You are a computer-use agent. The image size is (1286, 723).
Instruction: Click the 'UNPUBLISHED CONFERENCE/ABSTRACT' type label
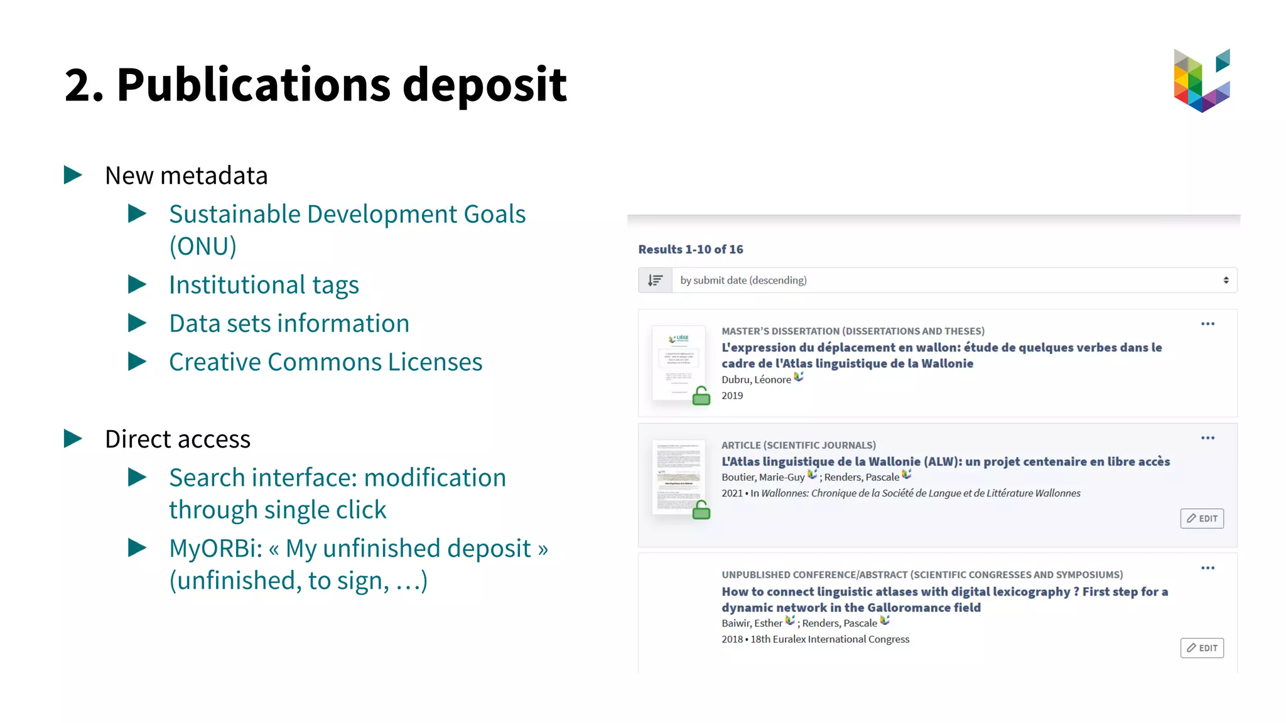click(x=922, y=574)
